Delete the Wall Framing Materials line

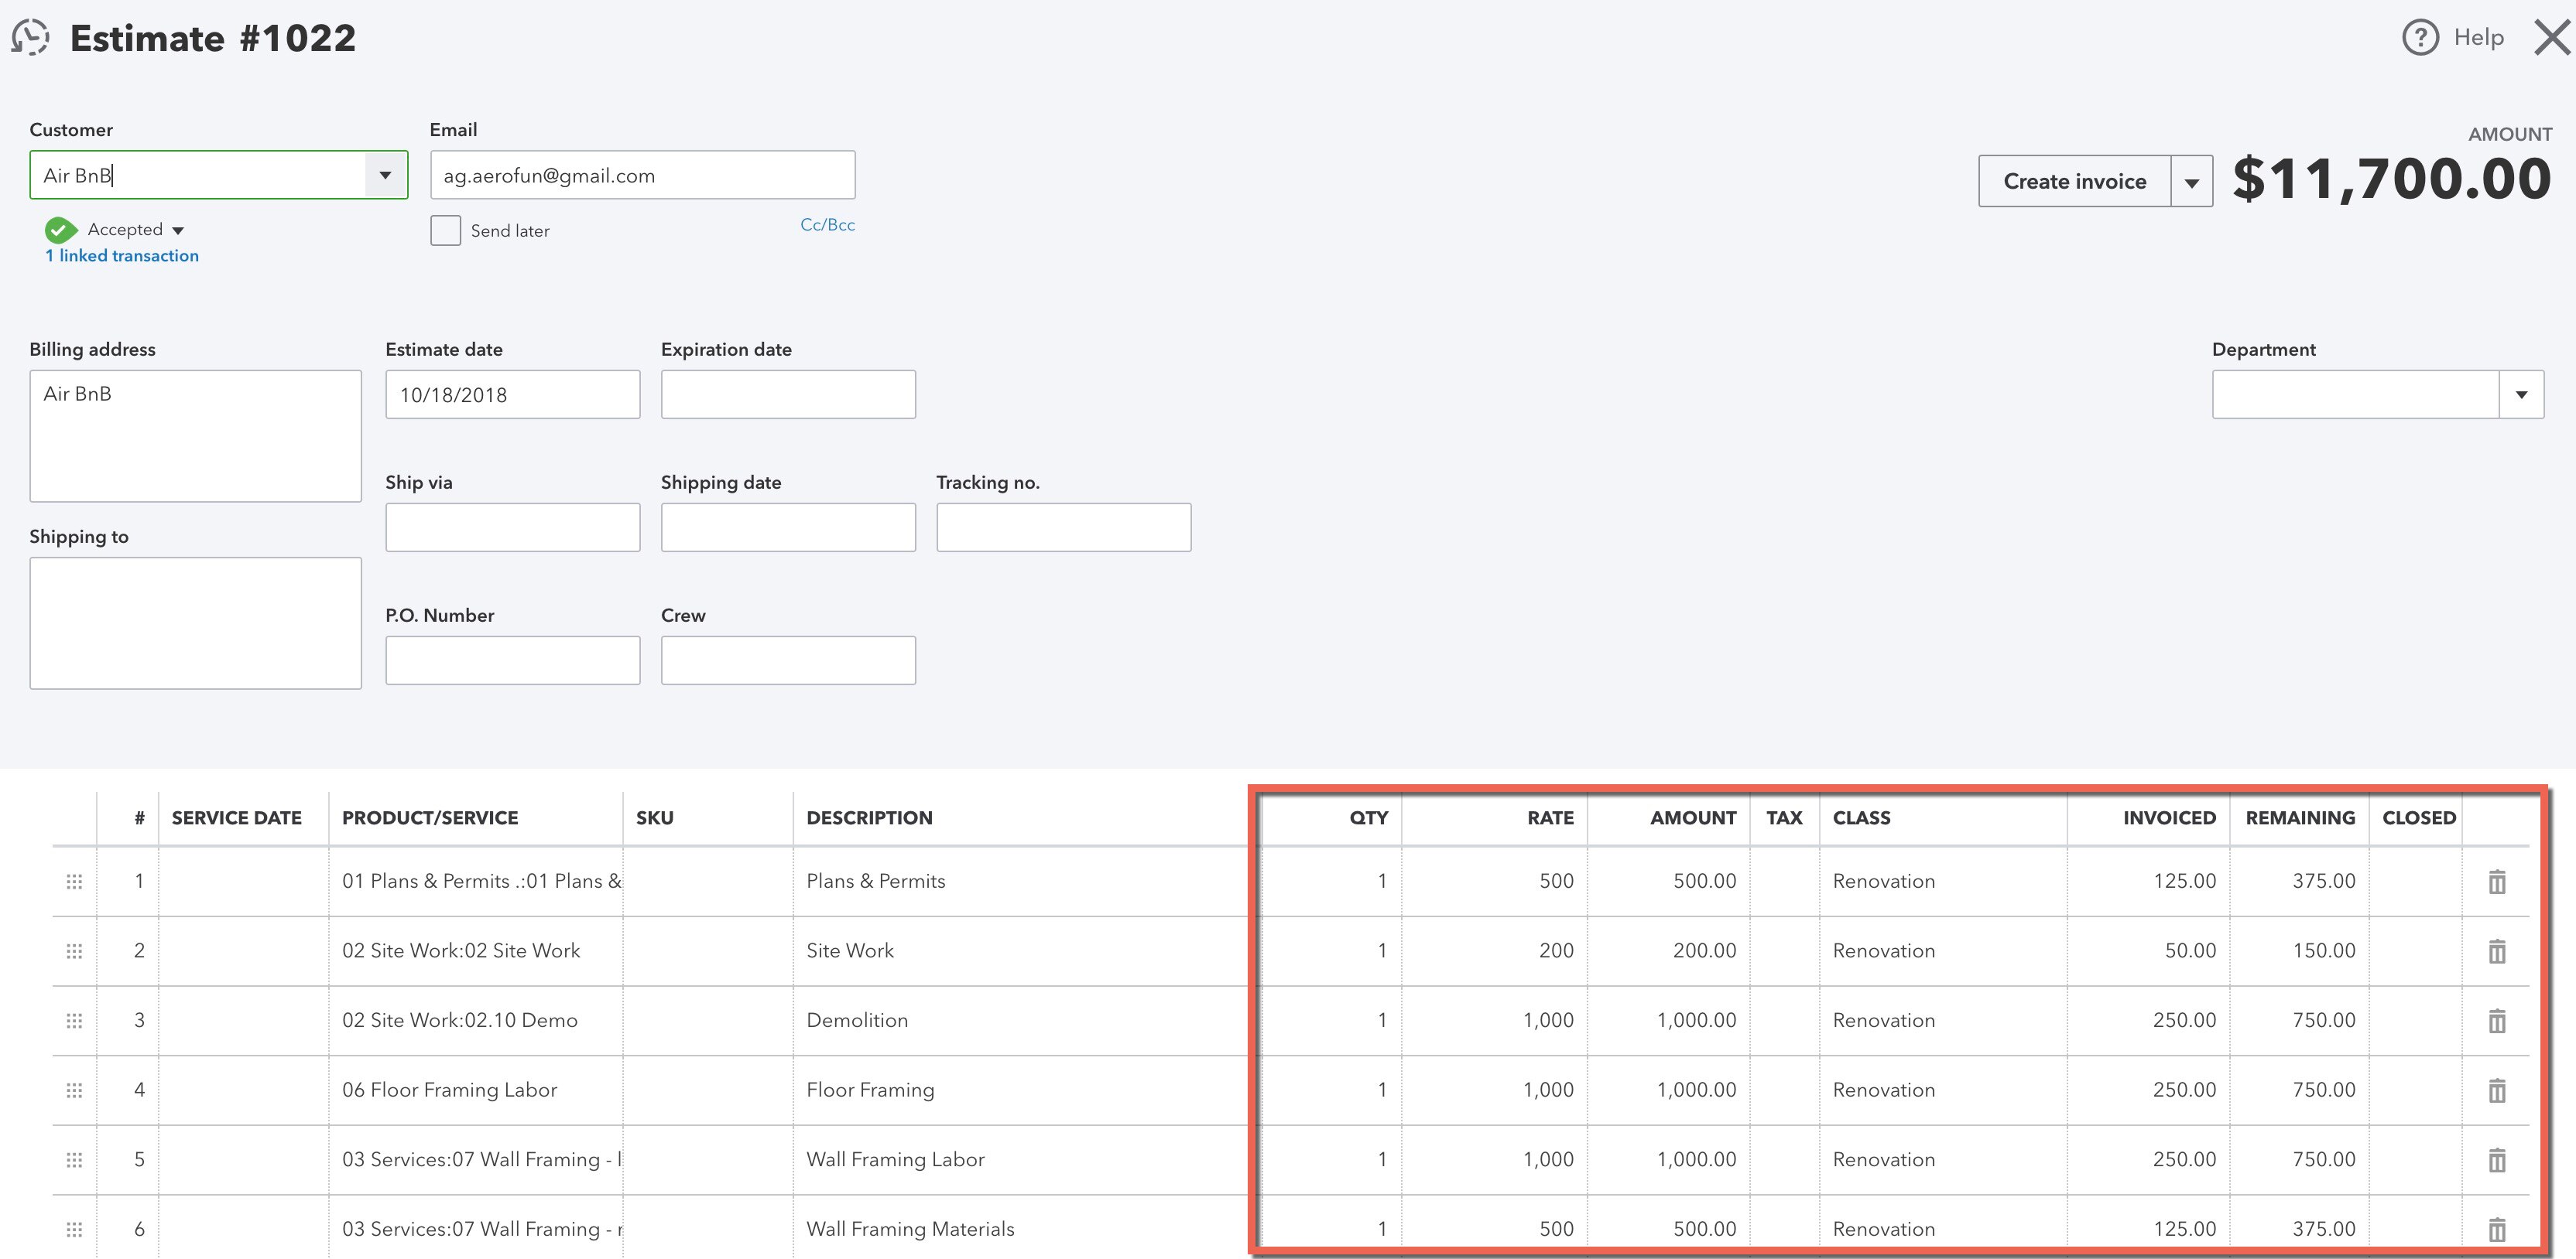coord(2497,1228)
